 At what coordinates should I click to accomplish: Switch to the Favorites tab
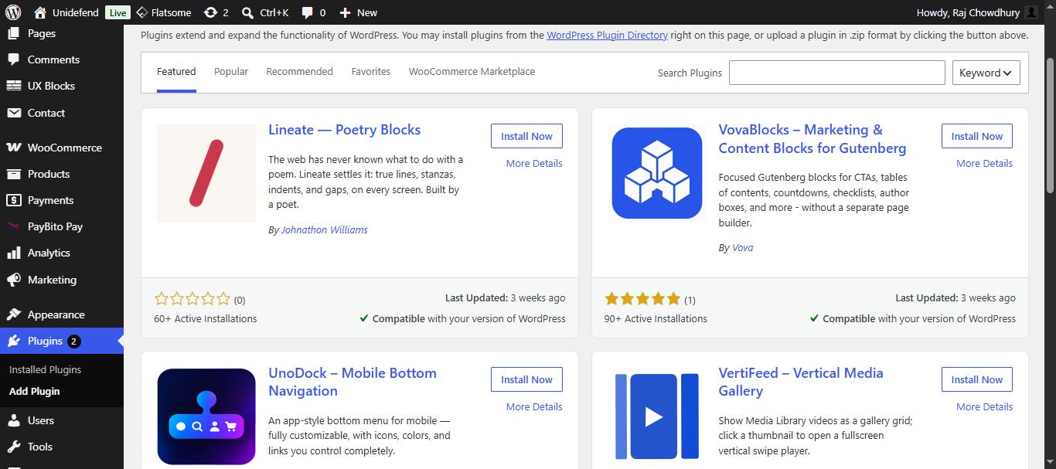pyautogui.click(x=371, y=72)
